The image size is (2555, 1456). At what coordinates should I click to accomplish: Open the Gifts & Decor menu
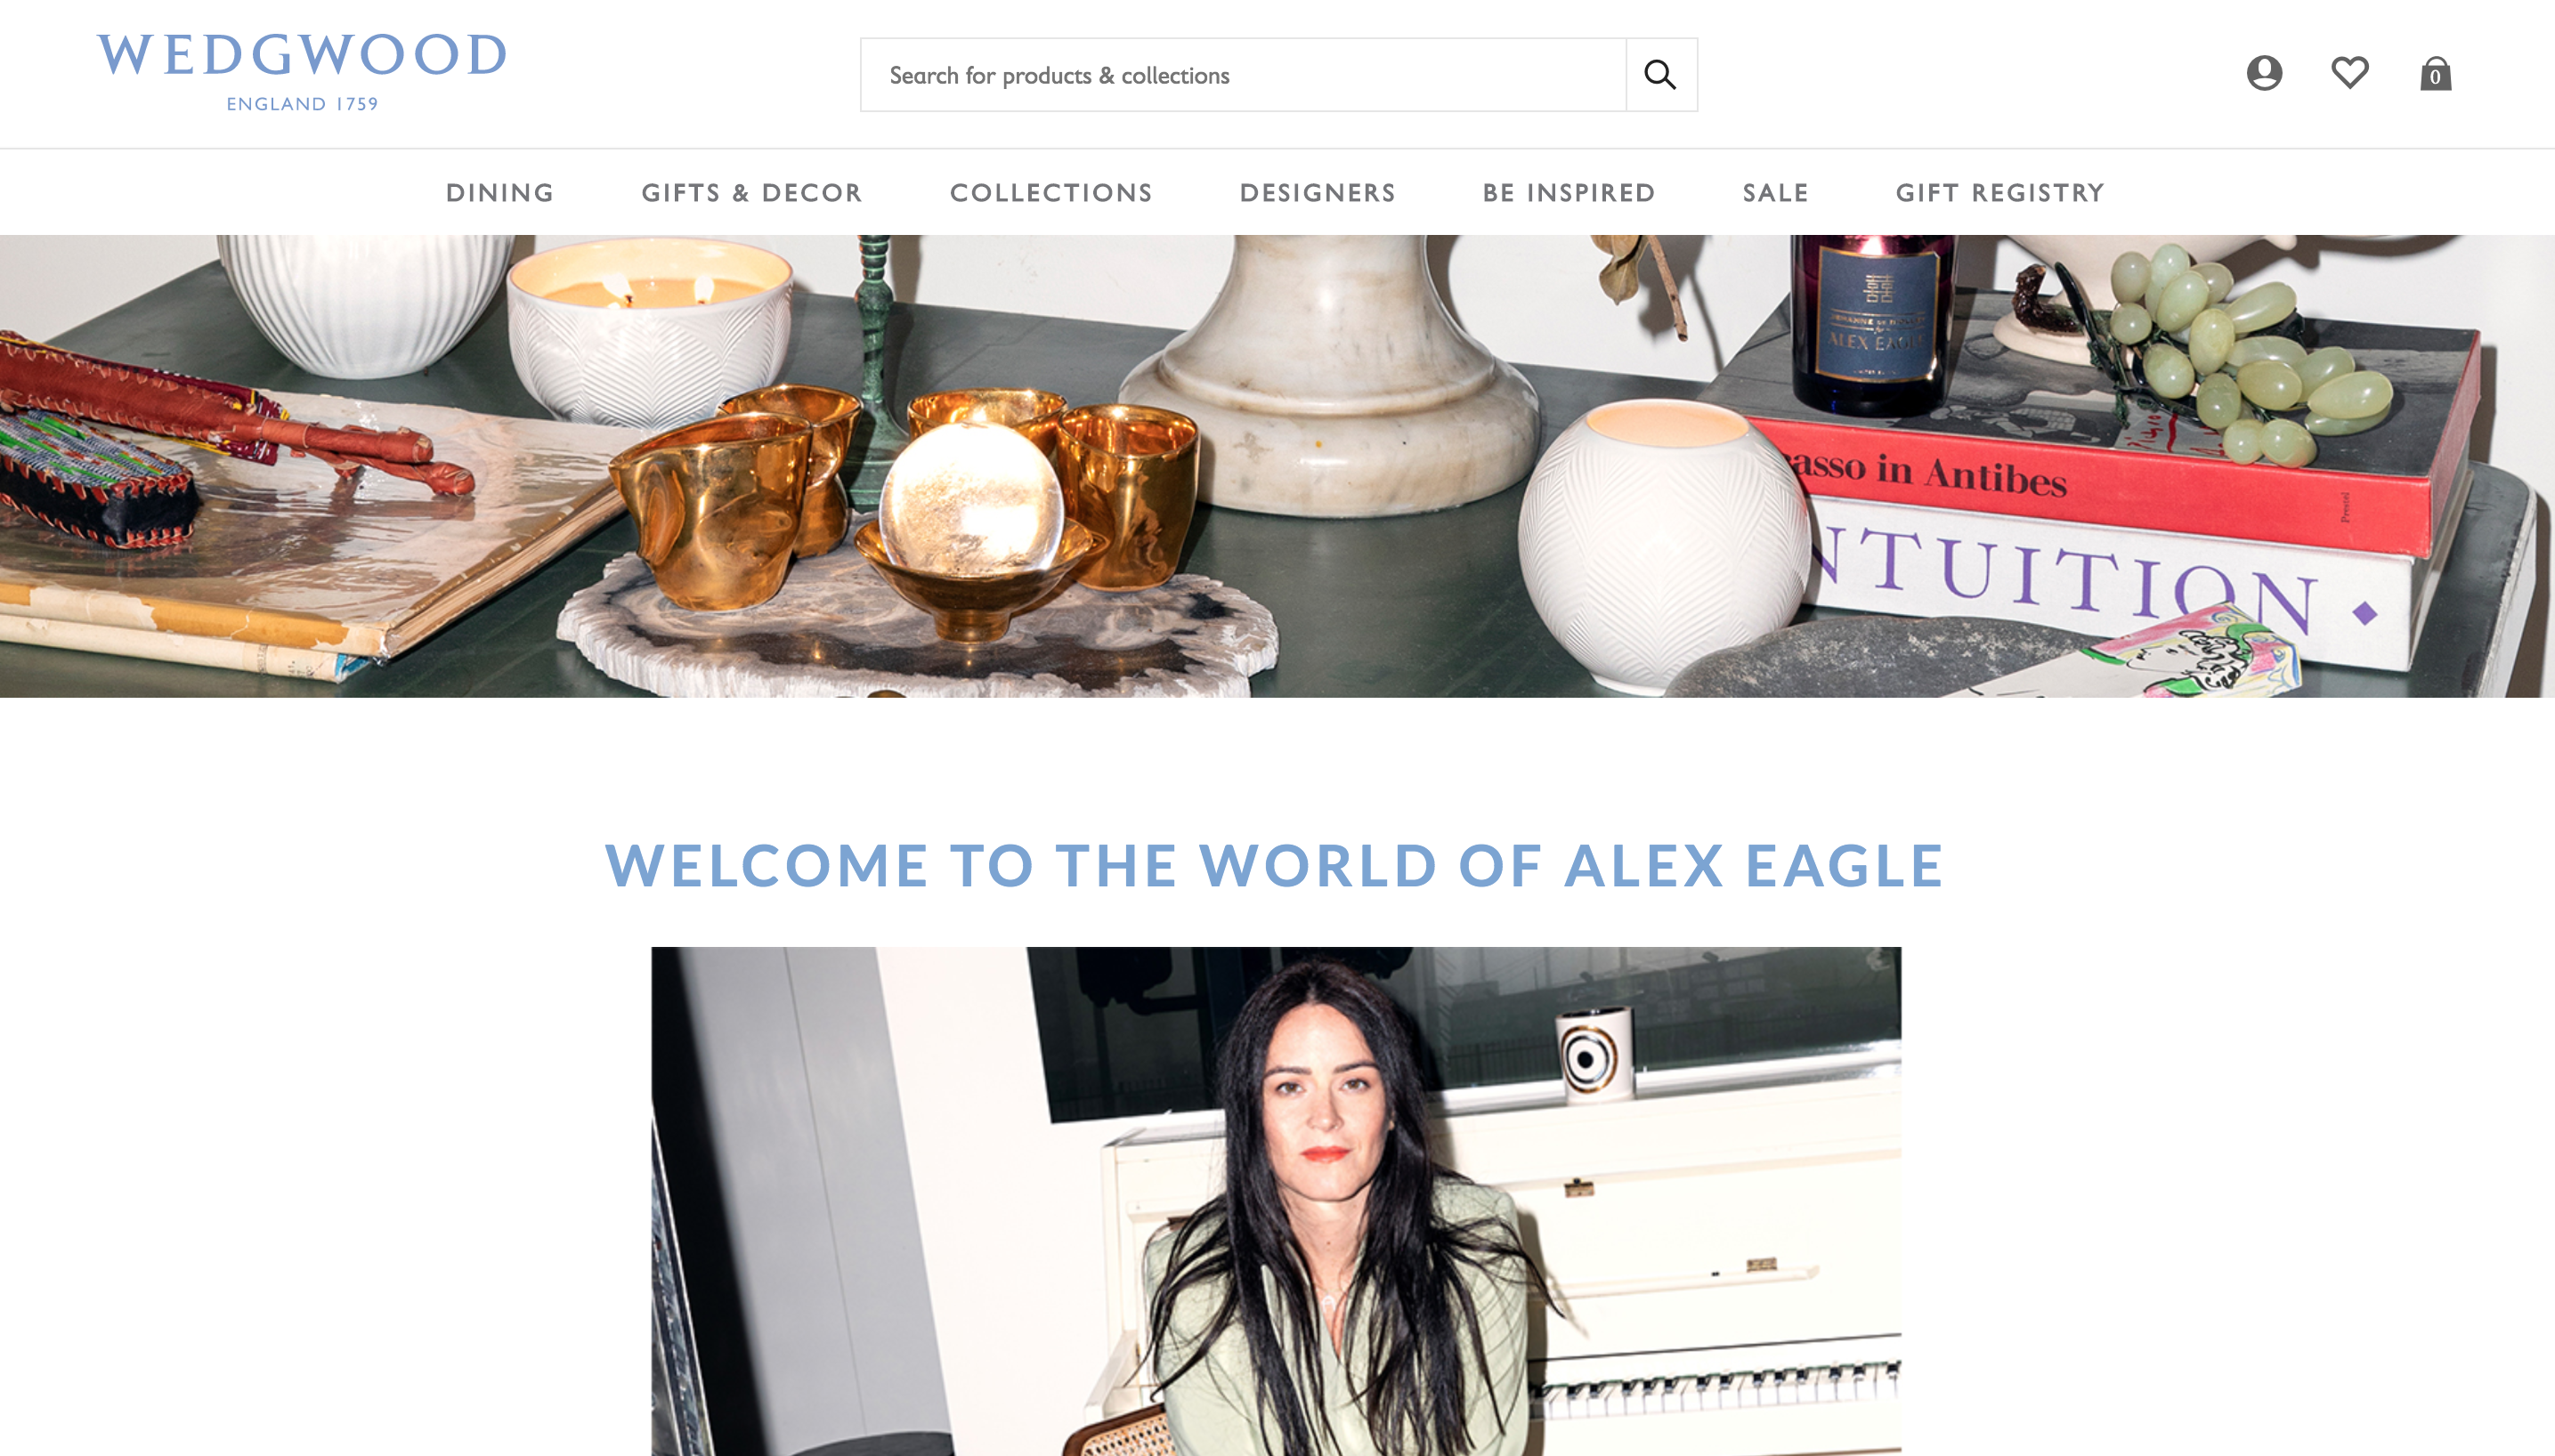(752, 193)
